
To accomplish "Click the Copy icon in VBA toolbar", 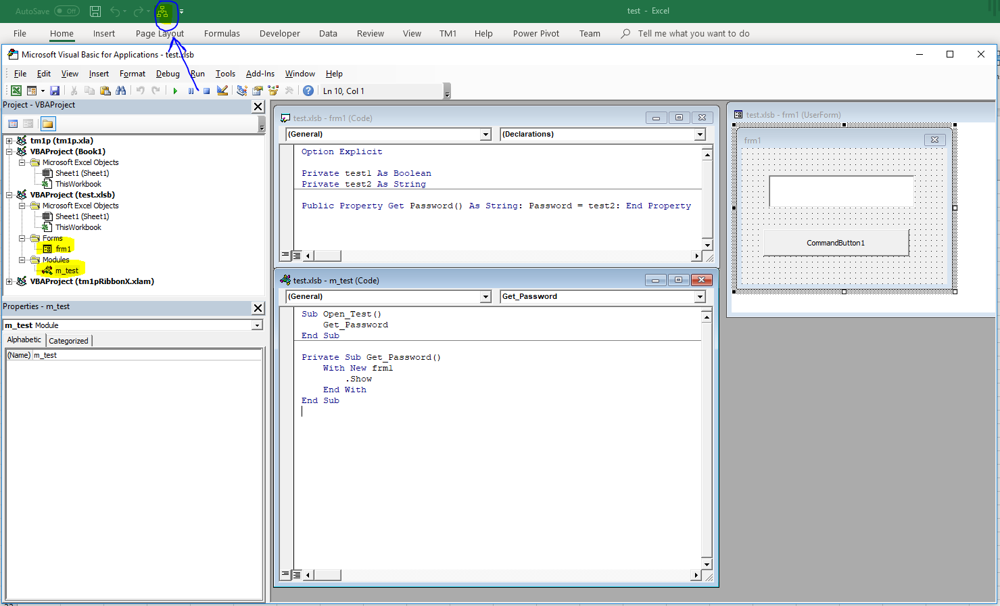I will point(89,91).
